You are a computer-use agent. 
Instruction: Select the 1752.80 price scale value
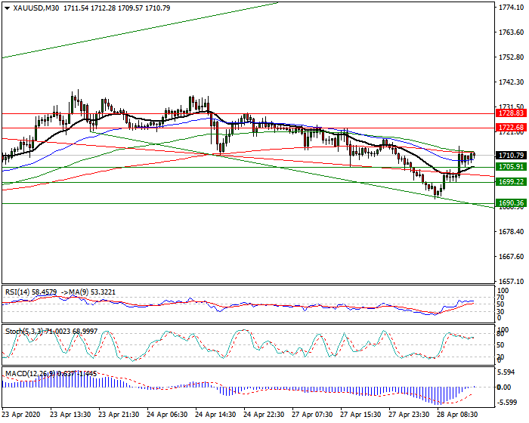pyautogui.click(x=512, y=57)
